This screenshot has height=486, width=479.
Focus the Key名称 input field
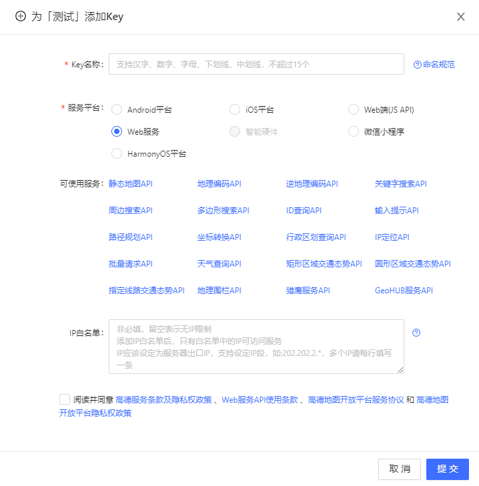(256, 64)
